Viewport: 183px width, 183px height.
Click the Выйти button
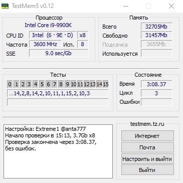click(x=147, y=170)
